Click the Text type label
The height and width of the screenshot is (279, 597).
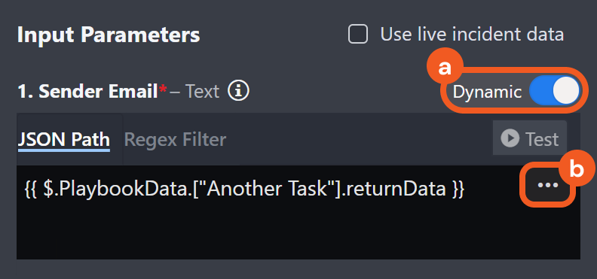tap(203, 92)
